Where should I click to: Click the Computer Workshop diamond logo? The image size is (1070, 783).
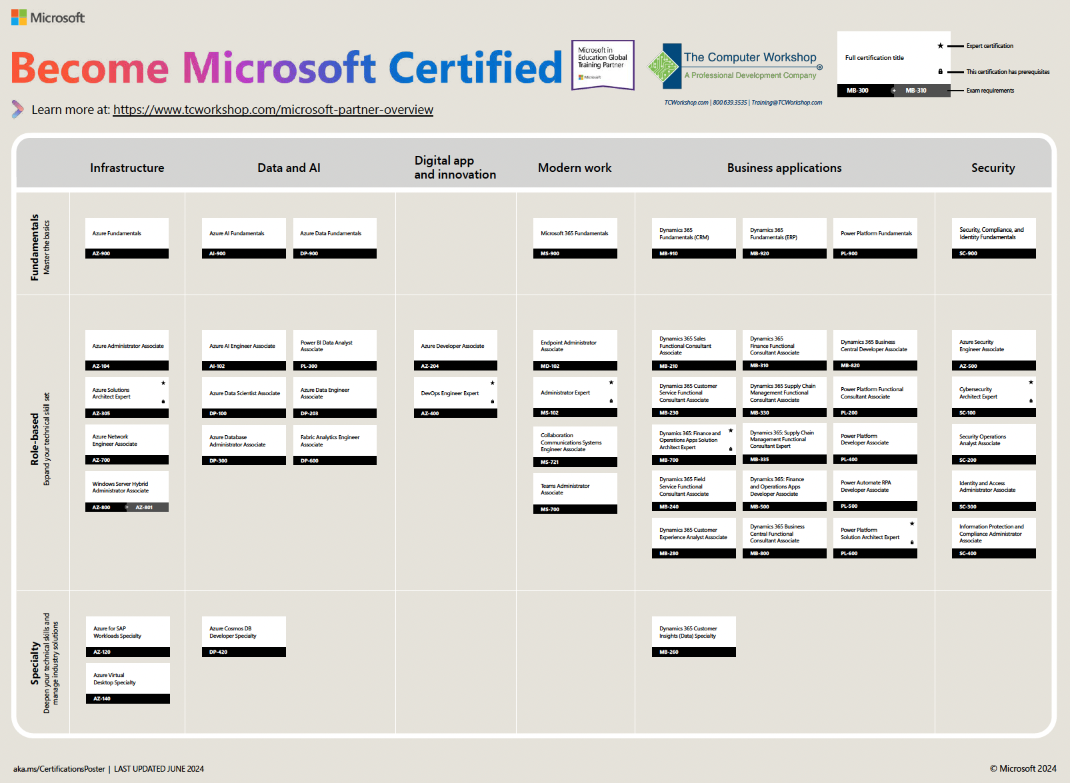(663, 66)
